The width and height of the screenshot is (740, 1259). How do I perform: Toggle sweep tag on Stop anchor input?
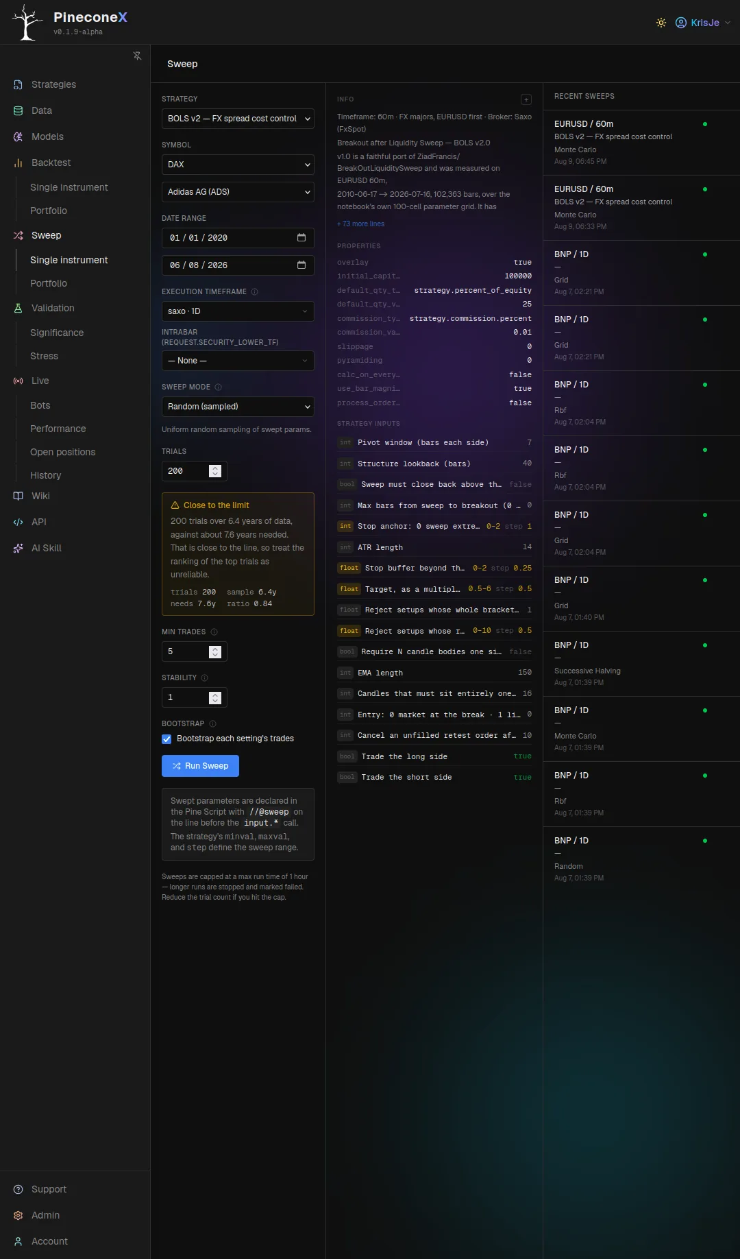pos(345,526)
